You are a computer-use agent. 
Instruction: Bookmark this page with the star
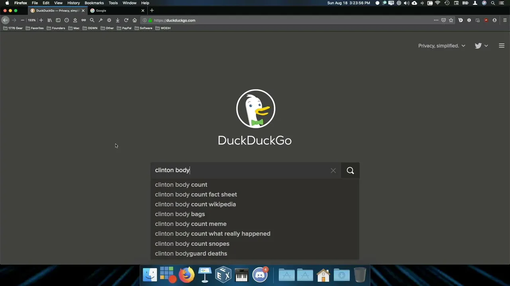tap(451, 20)
